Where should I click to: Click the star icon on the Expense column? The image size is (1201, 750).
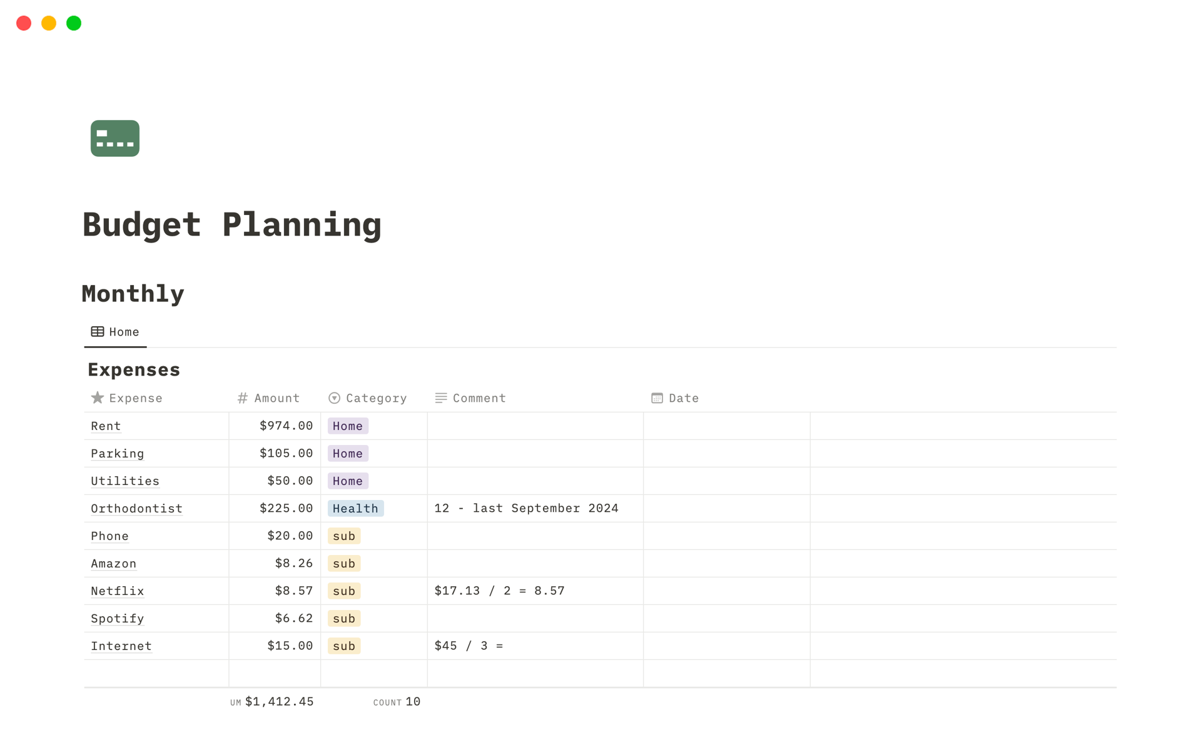(98, 397)
